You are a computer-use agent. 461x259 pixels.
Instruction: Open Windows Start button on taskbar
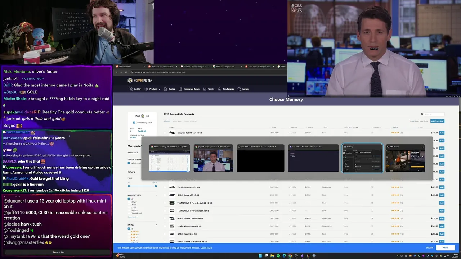260,256
